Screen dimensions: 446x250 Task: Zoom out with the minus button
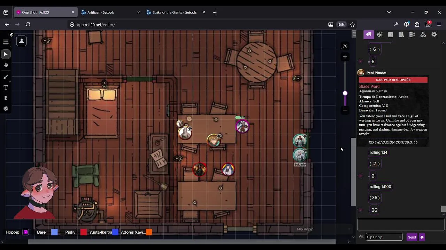coord(345,110)
